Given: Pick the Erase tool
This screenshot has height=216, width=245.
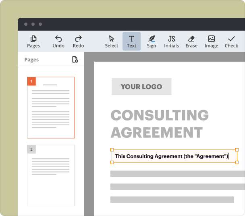Looking at the screenshot, I should point(191,41).
